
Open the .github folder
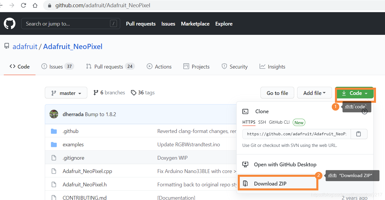(71, 131)
